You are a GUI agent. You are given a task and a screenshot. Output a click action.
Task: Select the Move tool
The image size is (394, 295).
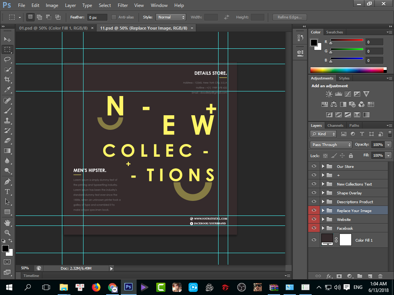pyautogui.click(x=7, y=39)
